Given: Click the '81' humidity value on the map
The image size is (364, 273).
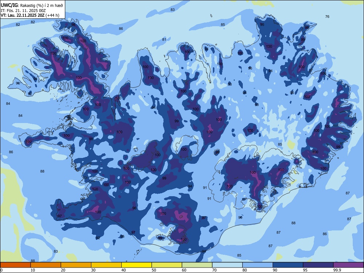Looking at the screenshot, I should pos(165,39).
